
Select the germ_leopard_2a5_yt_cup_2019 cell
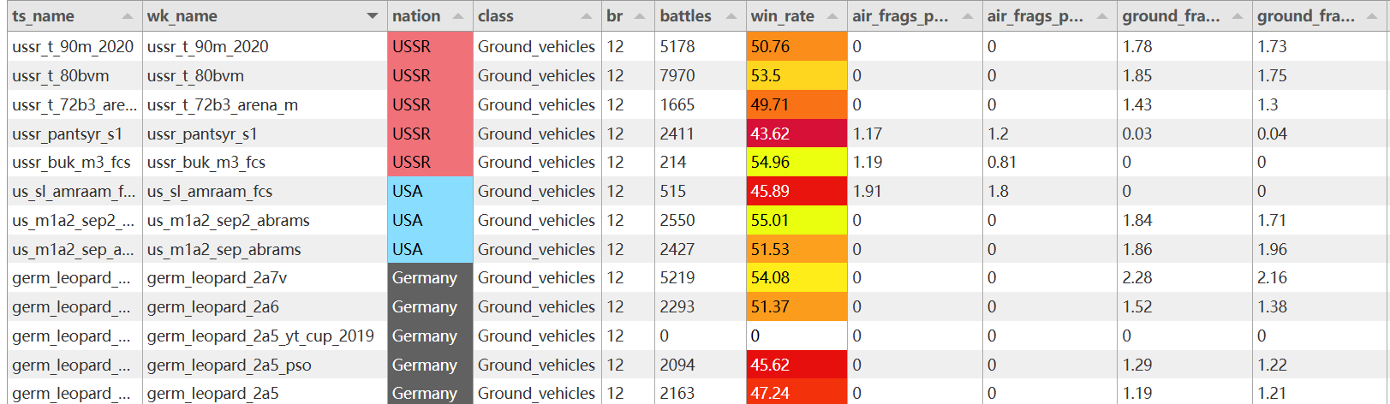pyautogui.click(x=260, y=336)
